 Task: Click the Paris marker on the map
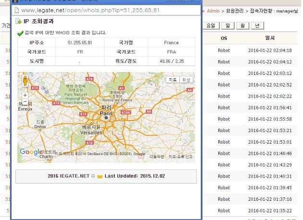click(x=106, y=118)
